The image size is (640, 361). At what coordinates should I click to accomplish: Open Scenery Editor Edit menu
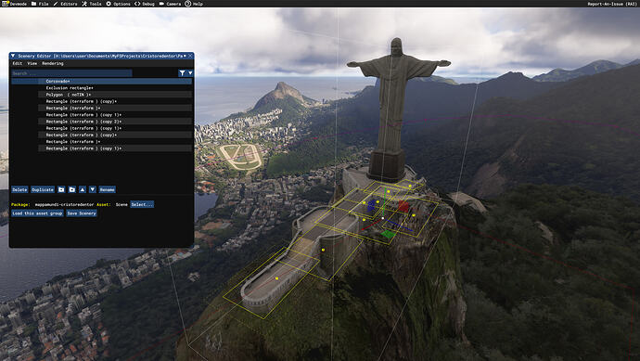(x=17, y=63)
